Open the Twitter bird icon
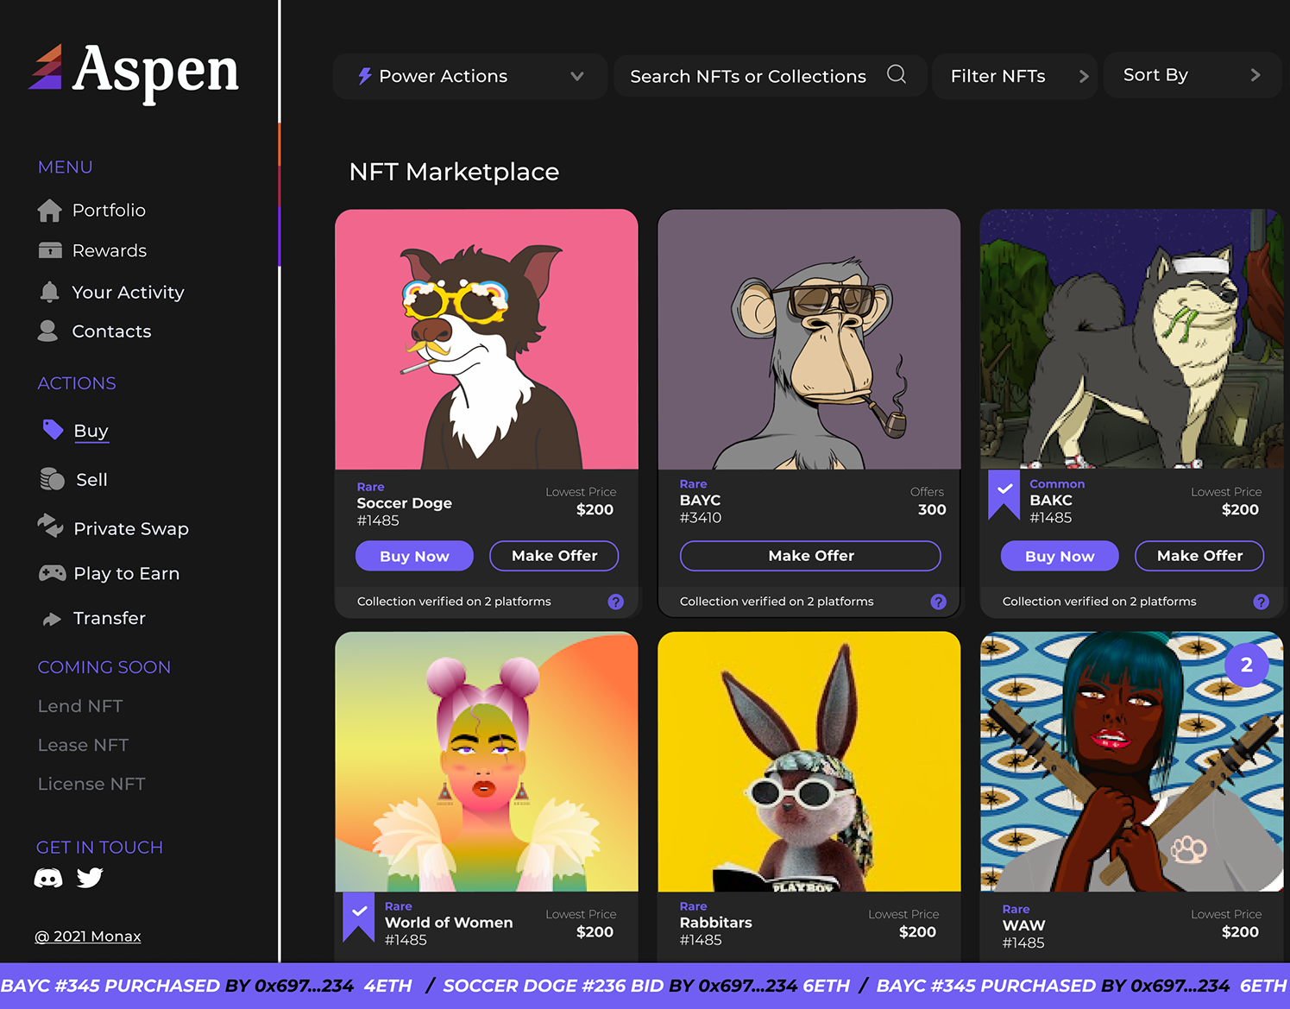 90,878
